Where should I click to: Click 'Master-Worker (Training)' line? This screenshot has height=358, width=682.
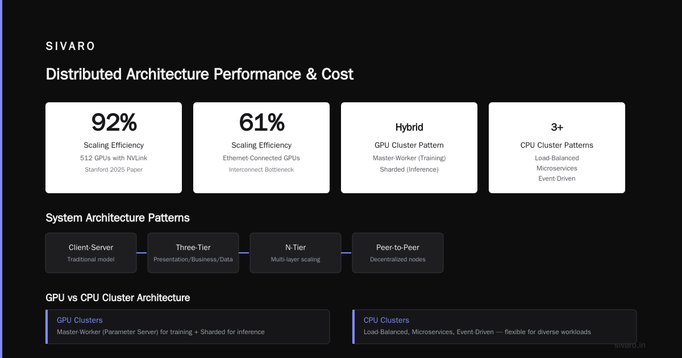click(x=409, y=158)
